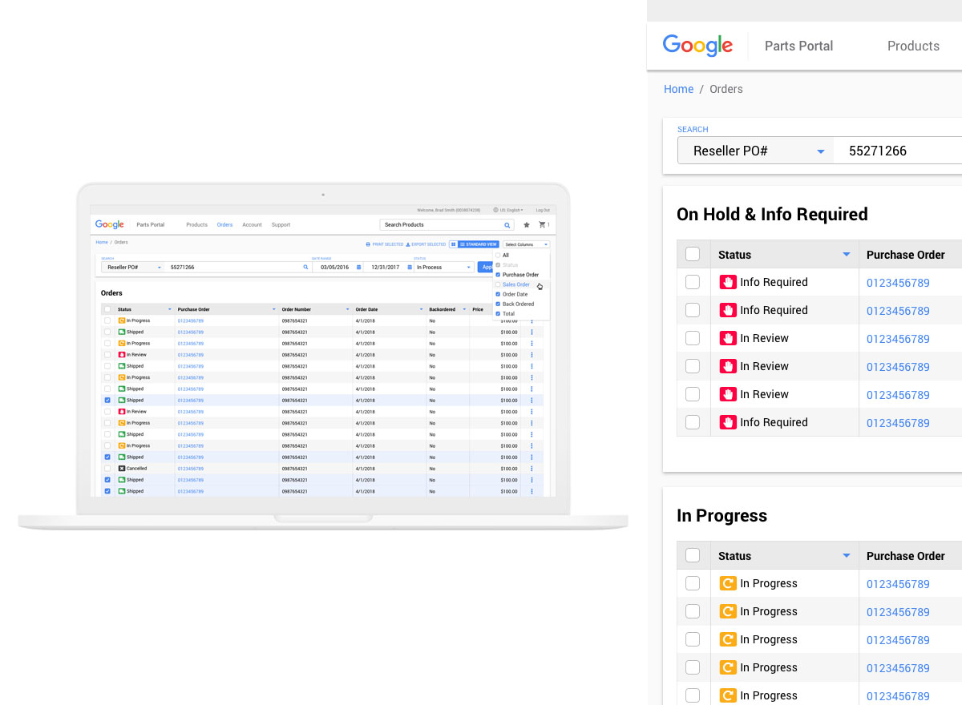Expand the Select Columns dropdown

[527, 244]
